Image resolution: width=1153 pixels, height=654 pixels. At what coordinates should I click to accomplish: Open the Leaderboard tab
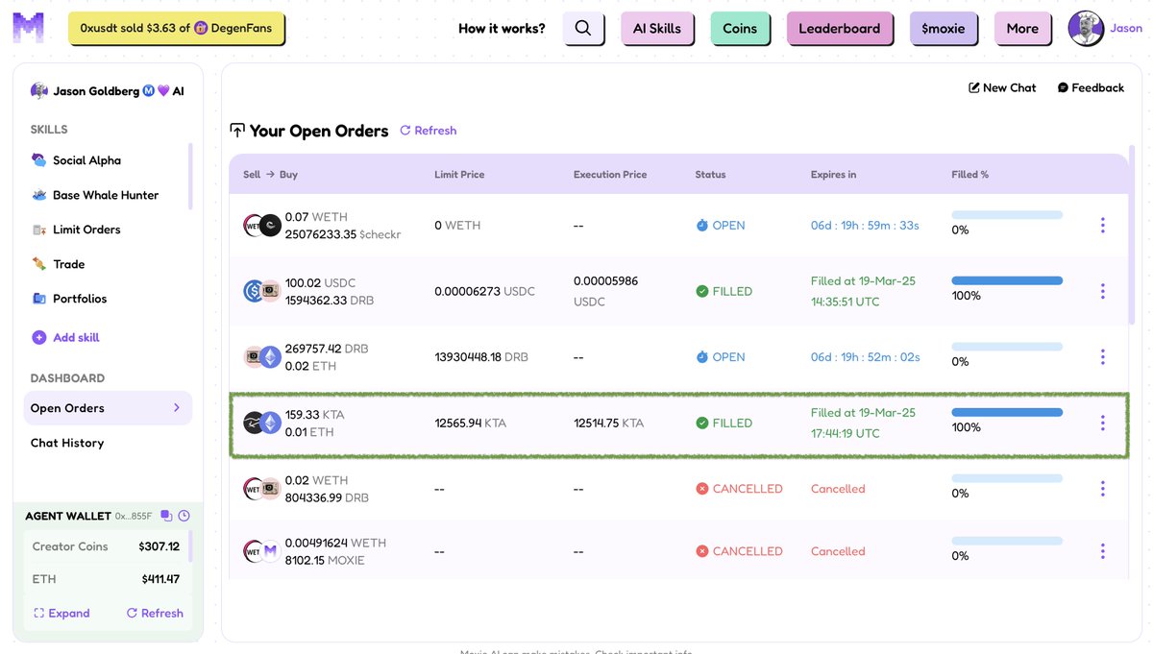pyautogui.click(x=840, y=29)
